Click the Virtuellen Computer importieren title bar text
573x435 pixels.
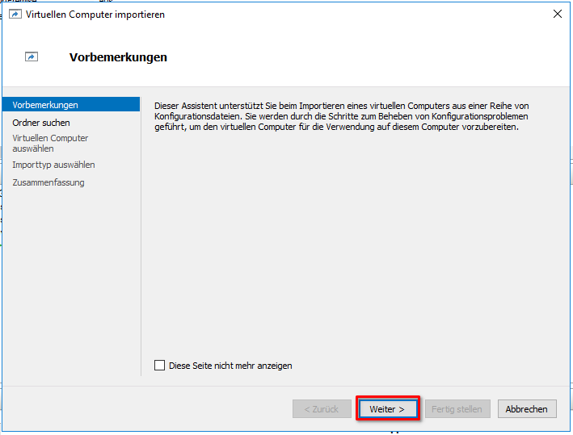(x=95, y=15)
